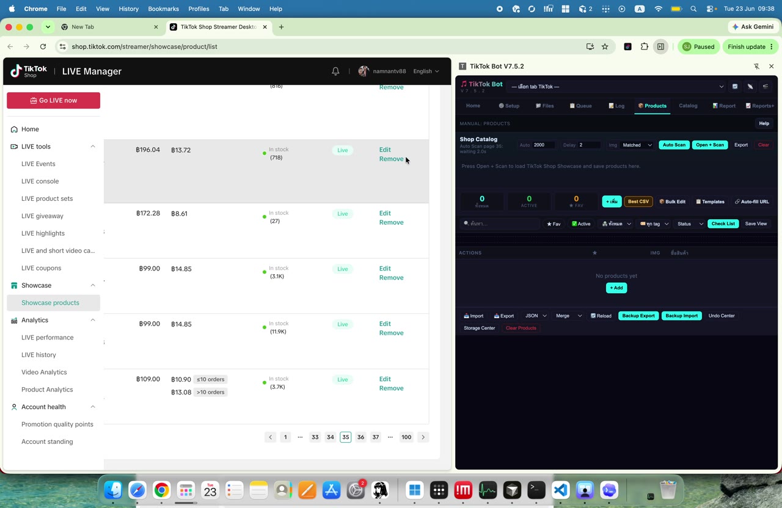Image resolution: width=782 pixels, height=508 pixels.
Task: Toggle the Chrome side panel icon
Action: tap(660, 46)
